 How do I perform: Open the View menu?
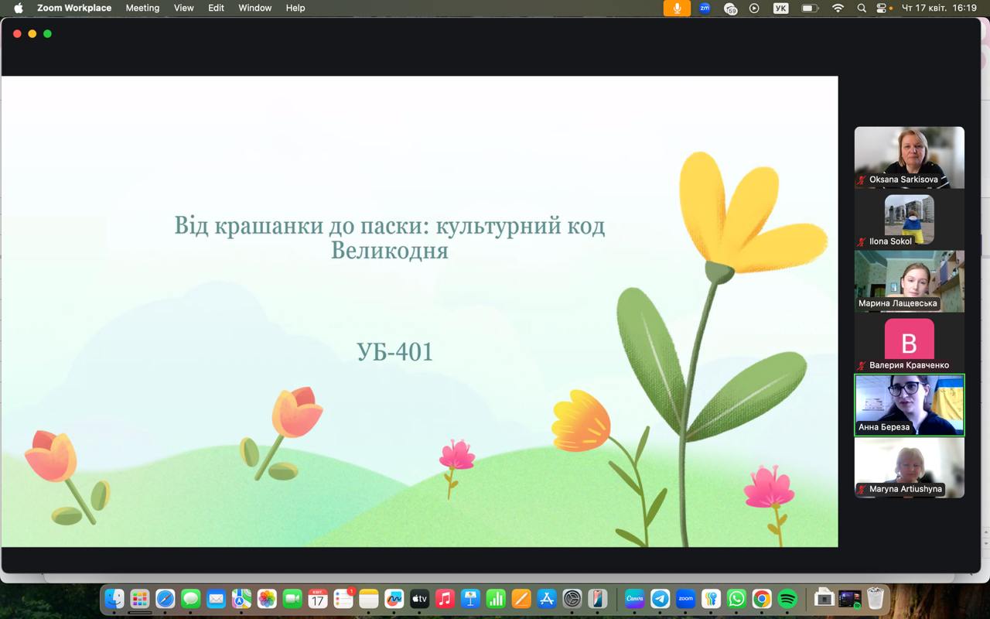pyautogui.click(x=183, y=8)
